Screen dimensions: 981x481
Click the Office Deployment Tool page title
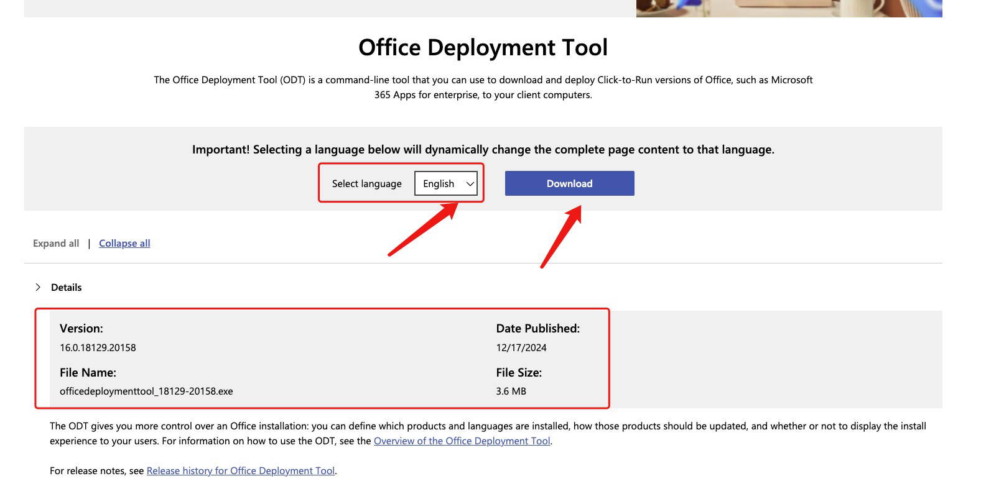coord(483,47)
